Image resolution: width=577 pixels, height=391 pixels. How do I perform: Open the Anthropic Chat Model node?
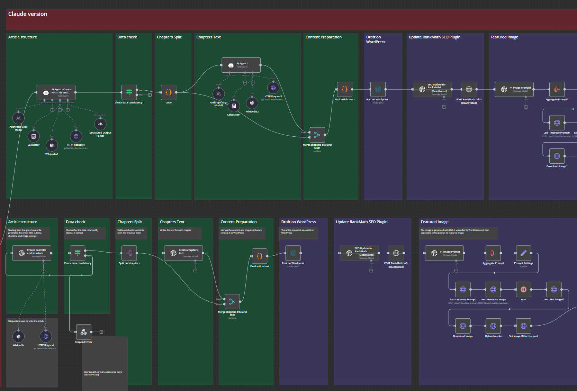(x=18, y=118)
